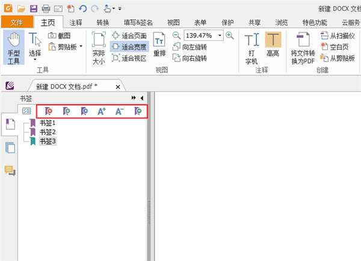Click the 139.47% zoom input field
Image resolution: width=361 pixels, height=261 pixels.
tap(200, 35)
